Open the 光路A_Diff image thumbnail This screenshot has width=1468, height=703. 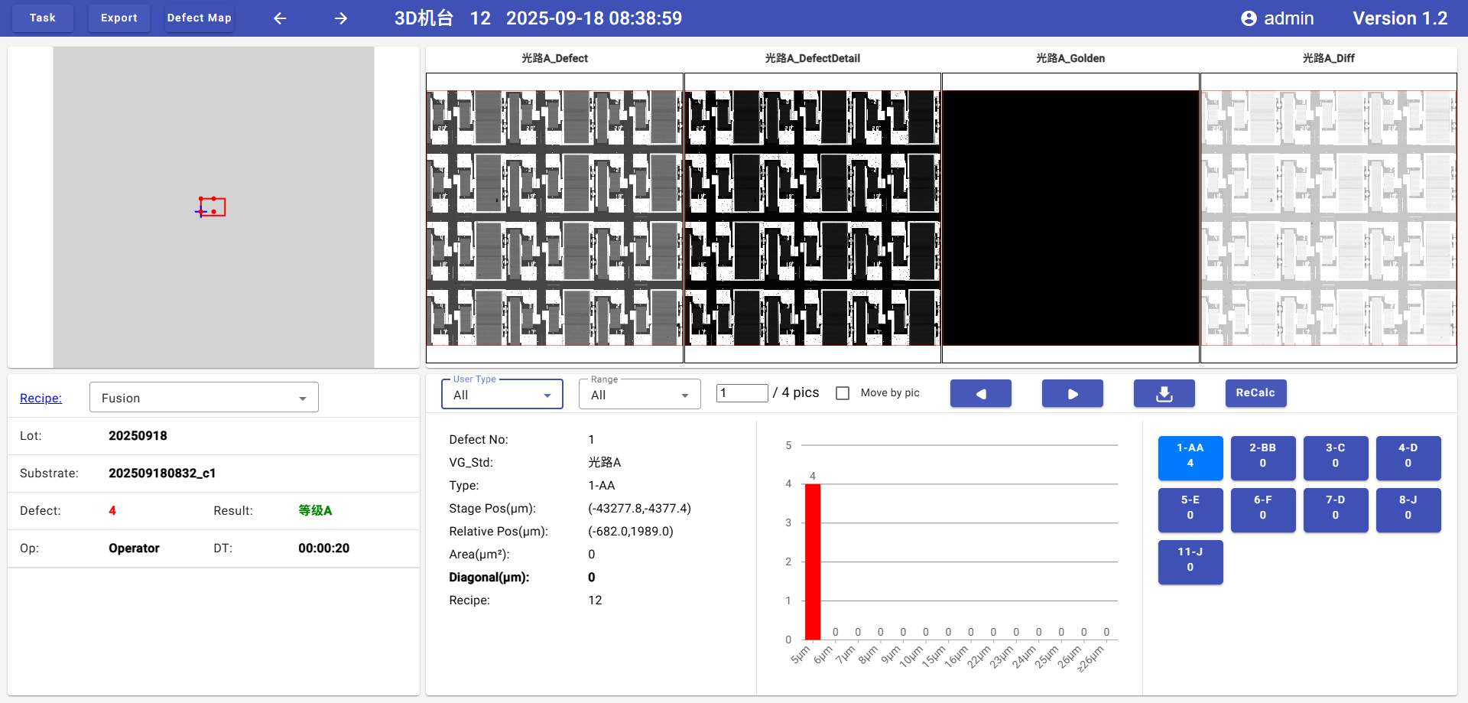[x=1328, y=218]
